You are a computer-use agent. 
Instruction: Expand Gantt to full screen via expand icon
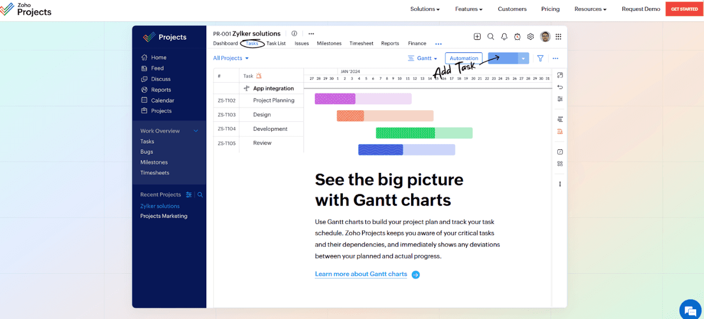[x=559, y=75]
